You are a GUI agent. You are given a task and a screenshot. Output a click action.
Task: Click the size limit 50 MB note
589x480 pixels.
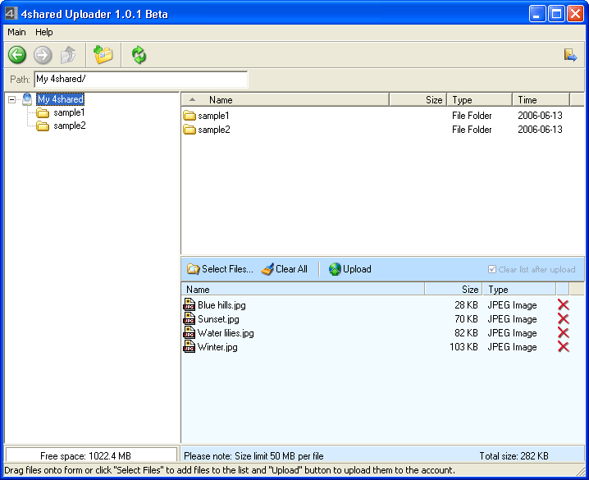253,456
